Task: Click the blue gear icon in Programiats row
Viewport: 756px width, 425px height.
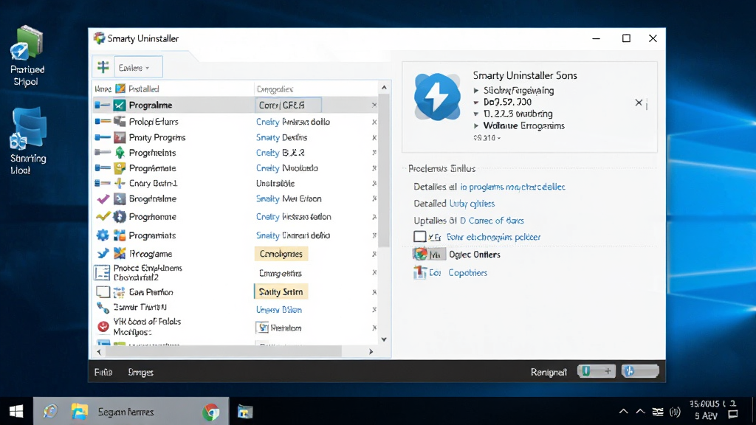Action: [x=103, y=235]
